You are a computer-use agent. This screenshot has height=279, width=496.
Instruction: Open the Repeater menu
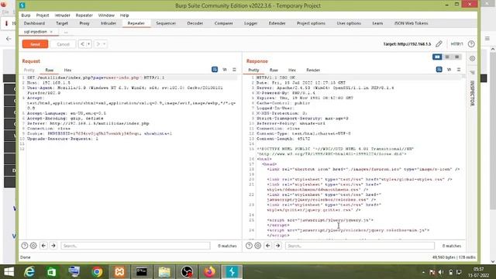pos(84,15)
